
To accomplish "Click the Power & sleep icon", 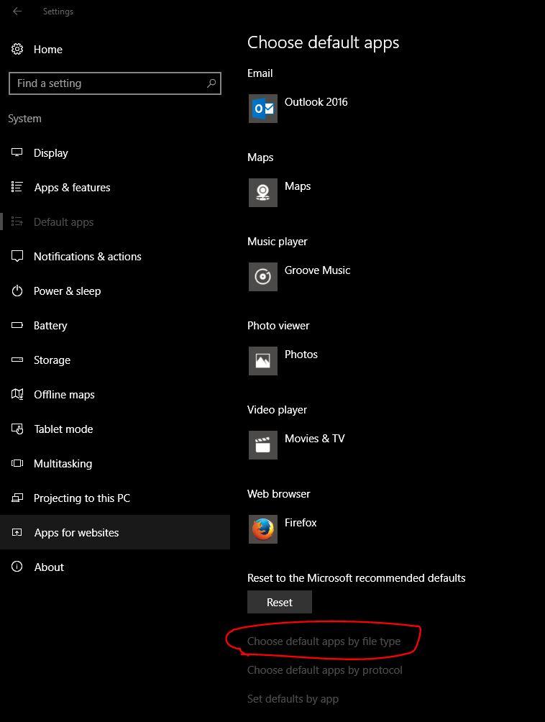I will 17,291.
